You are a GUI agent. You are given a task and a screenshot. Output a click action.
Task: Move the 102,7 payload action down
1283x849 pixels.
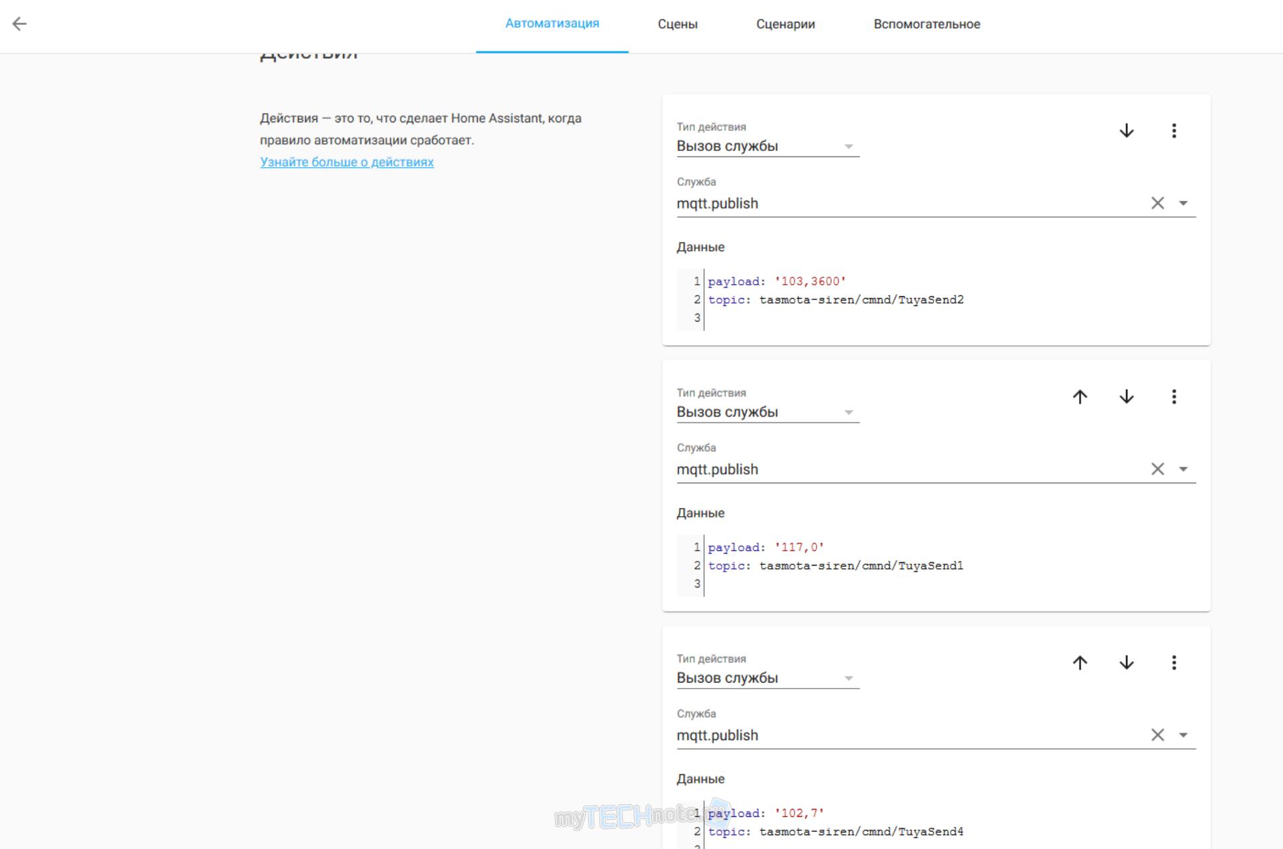(x=1127, y=662)
